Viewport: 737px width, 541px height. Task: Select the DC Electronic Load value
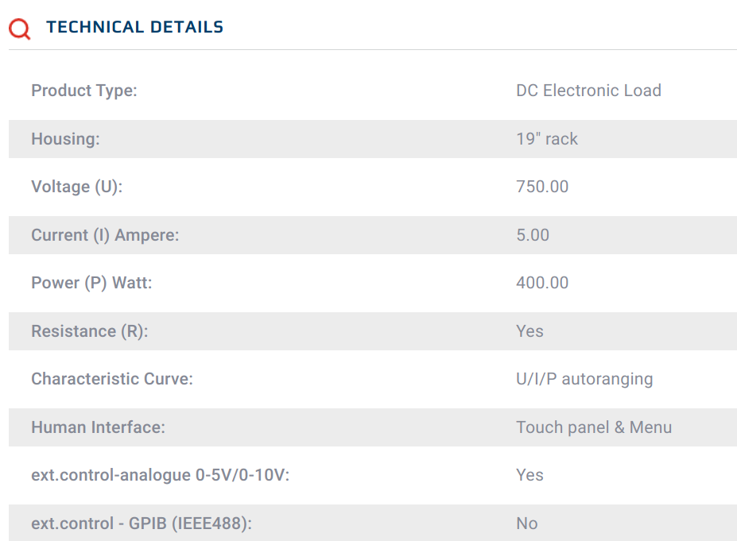[x=588, y=91]
